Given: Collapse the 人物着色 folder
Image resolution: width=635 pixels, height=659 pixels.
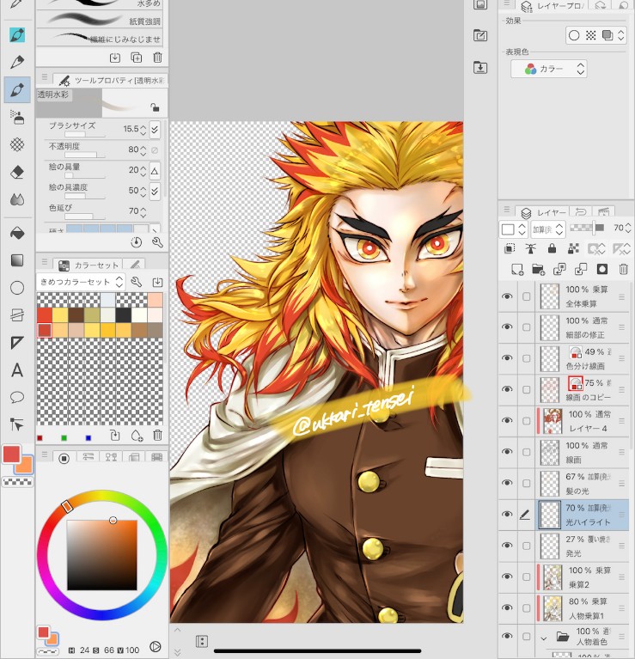Looking at the screenshot, I should [544, 638].
